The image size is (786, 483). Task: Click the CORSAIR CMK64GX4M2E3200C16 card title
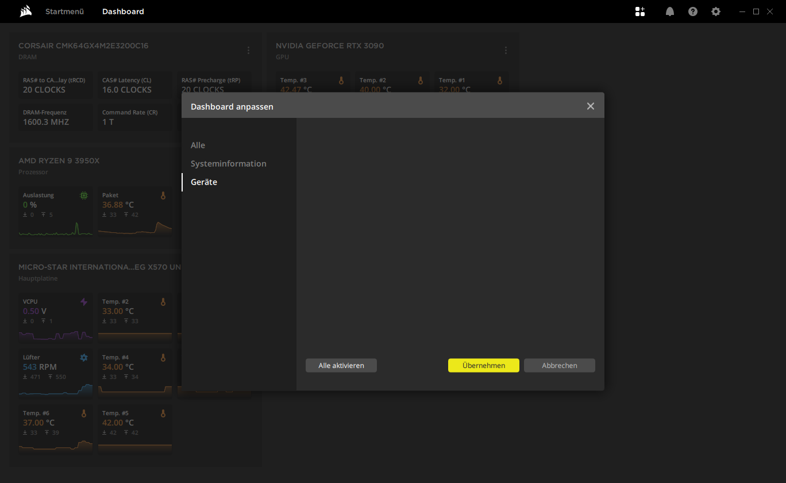tap(83, 46)
